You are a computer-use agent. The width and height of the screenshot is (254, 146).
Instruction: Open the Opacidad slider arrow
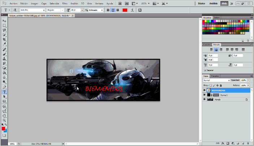click(248, 80)
